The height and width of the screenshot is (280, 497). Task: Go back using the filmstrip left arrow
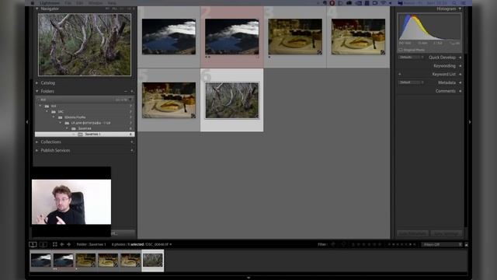(62, 244)
